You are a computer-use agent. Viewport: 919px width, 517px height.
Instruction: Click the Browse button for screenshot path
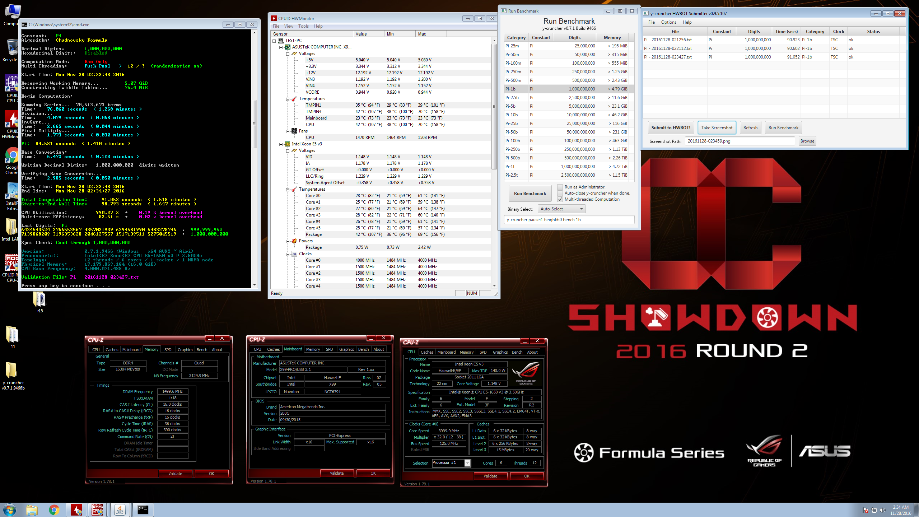[x=807, y=141]
